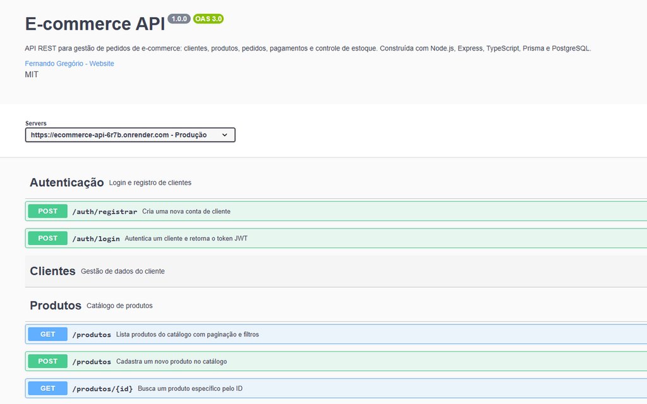The image size is (647, 404).
Task: Expand the POST /produtos endpoint
Action: (336, 362)
